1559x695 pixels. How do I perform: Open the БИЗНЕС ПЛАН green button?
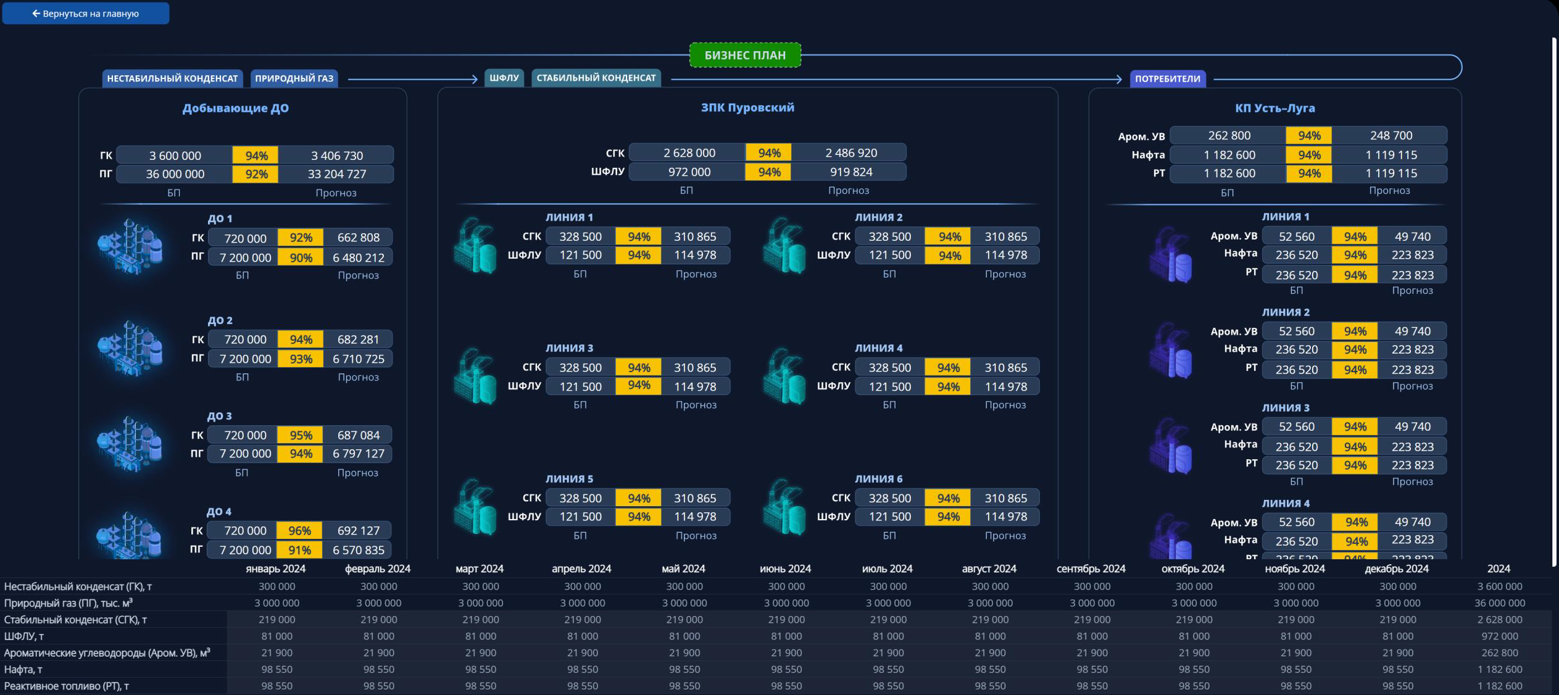tap(745, 55)
